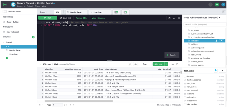Click the Mode logo in top-left corner
228x111 pixels.
pos(5,5)
